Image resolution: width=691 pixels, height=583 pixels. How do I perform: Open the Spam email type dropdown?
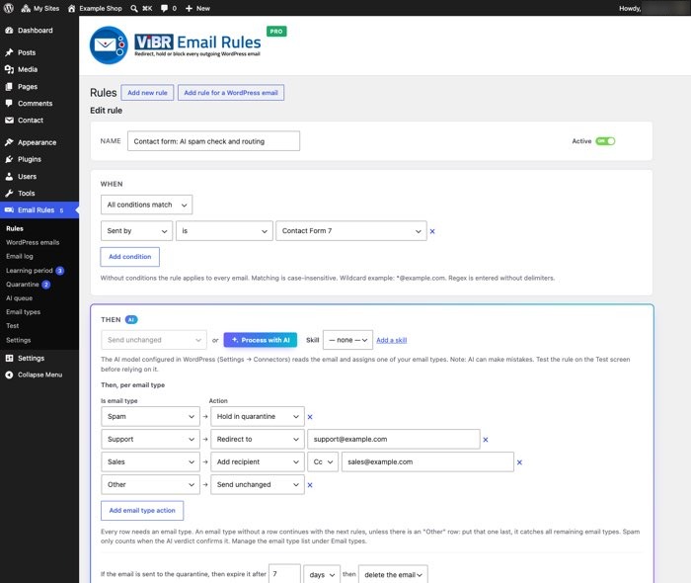coord(150,416)
